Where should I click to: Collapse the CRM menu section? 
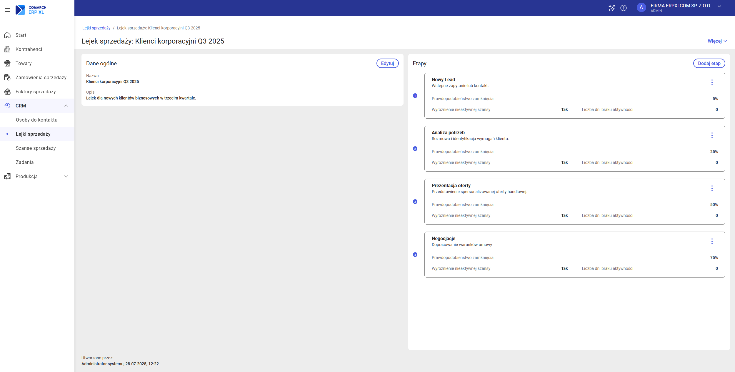(x=66, y=106)
